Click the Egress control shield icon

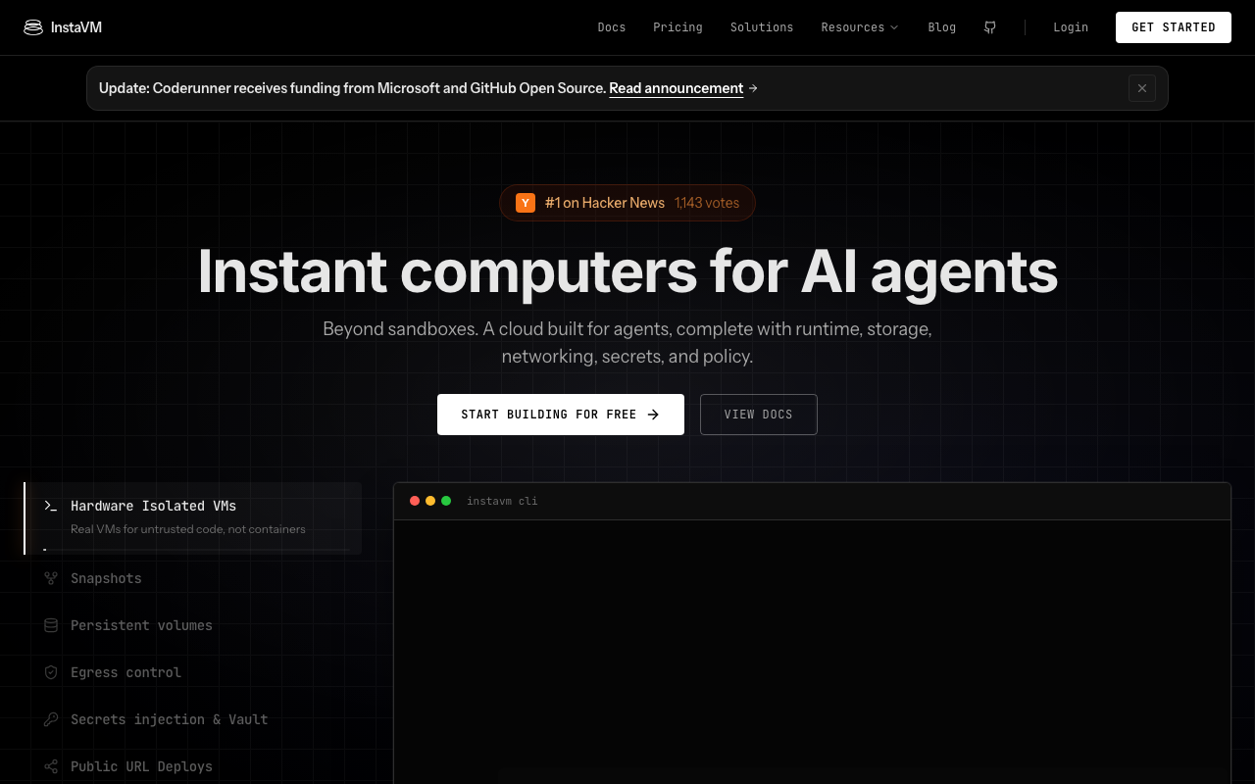[51, 672]
